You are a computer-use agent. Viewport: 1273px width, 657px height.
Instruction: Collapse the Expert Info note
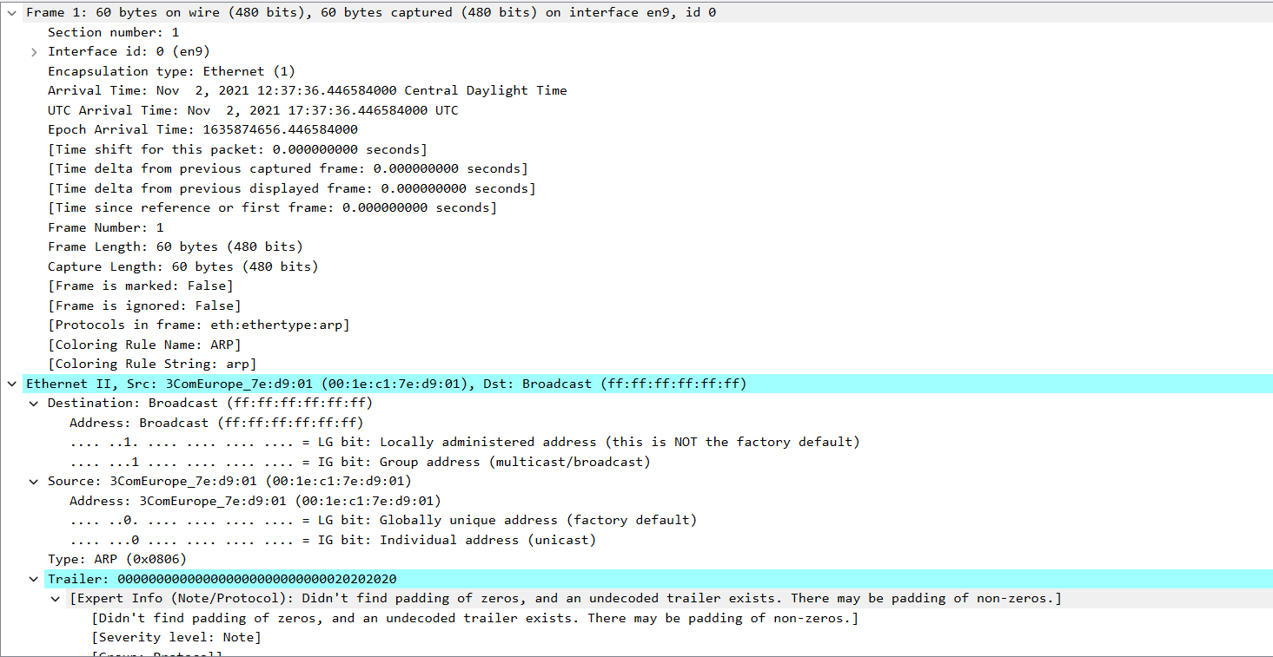coord(55,598)
